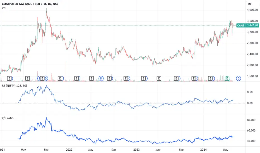
Task: Click the first earnings E marker at chart's left
Action: (x=9, y=78)
